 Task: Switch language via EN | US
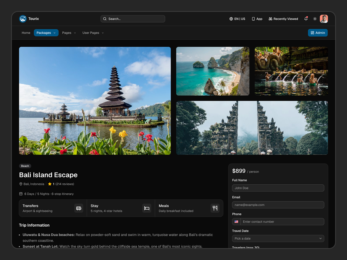click(x=237, y=19)
